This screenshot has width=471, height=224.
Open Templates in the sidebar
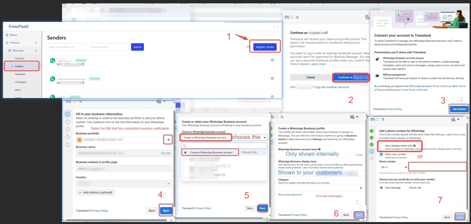pyautogui.click(x=20, y=74)
